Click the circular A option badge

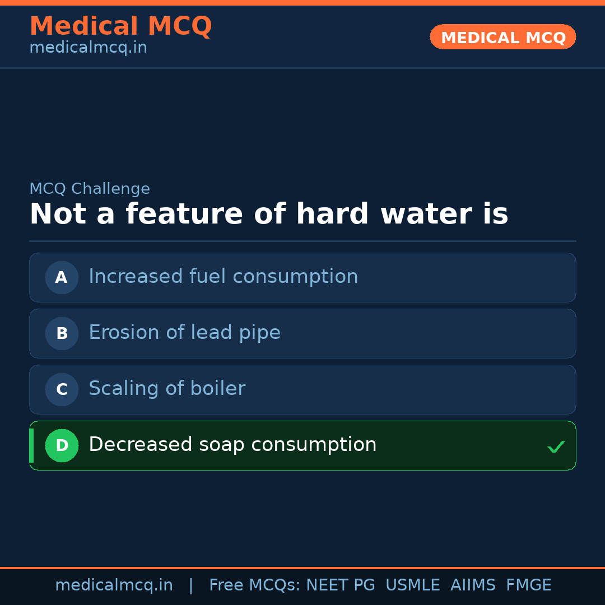coord(62,277)
